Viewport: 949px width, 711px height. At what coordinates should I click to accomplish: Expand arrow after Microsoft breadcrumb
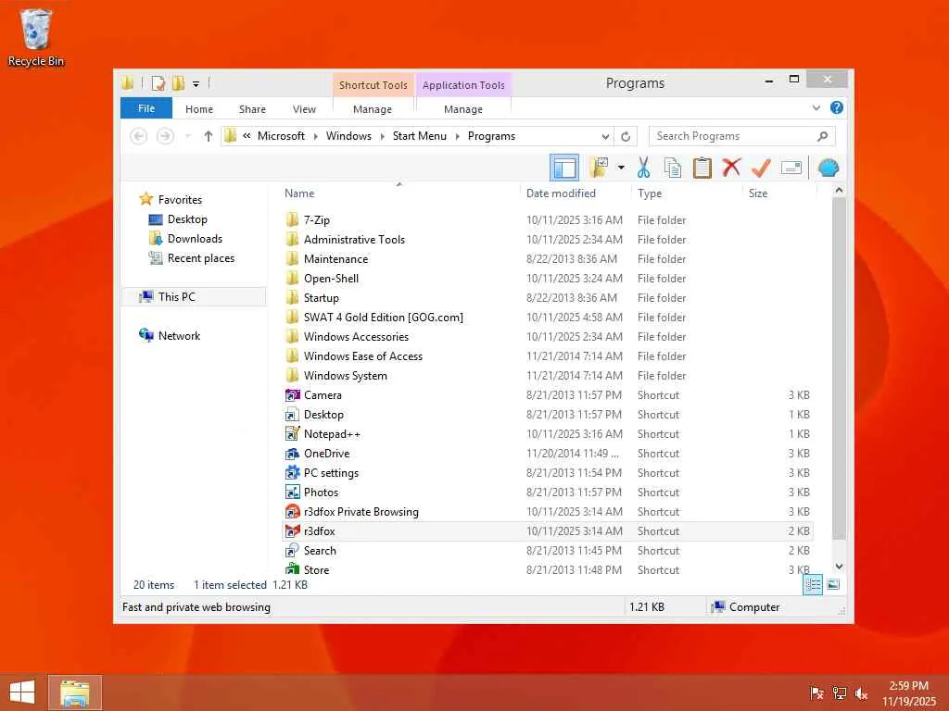pos(315,137)
